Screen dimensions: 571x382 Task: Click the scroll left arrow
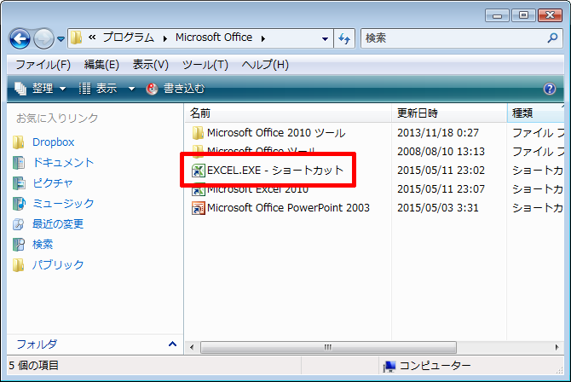192,347
